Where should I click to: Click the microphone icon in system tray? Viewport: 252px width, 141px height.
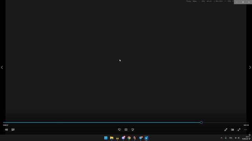pos(226,138)
